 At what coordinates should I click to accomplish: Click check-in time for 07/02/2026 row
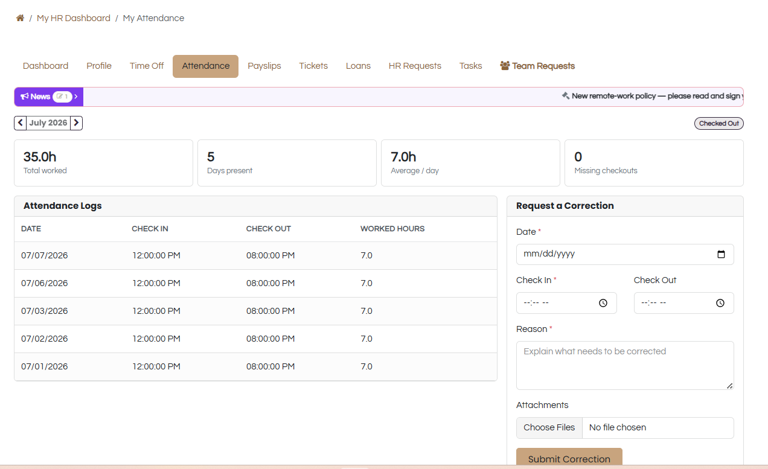(156, 339)
